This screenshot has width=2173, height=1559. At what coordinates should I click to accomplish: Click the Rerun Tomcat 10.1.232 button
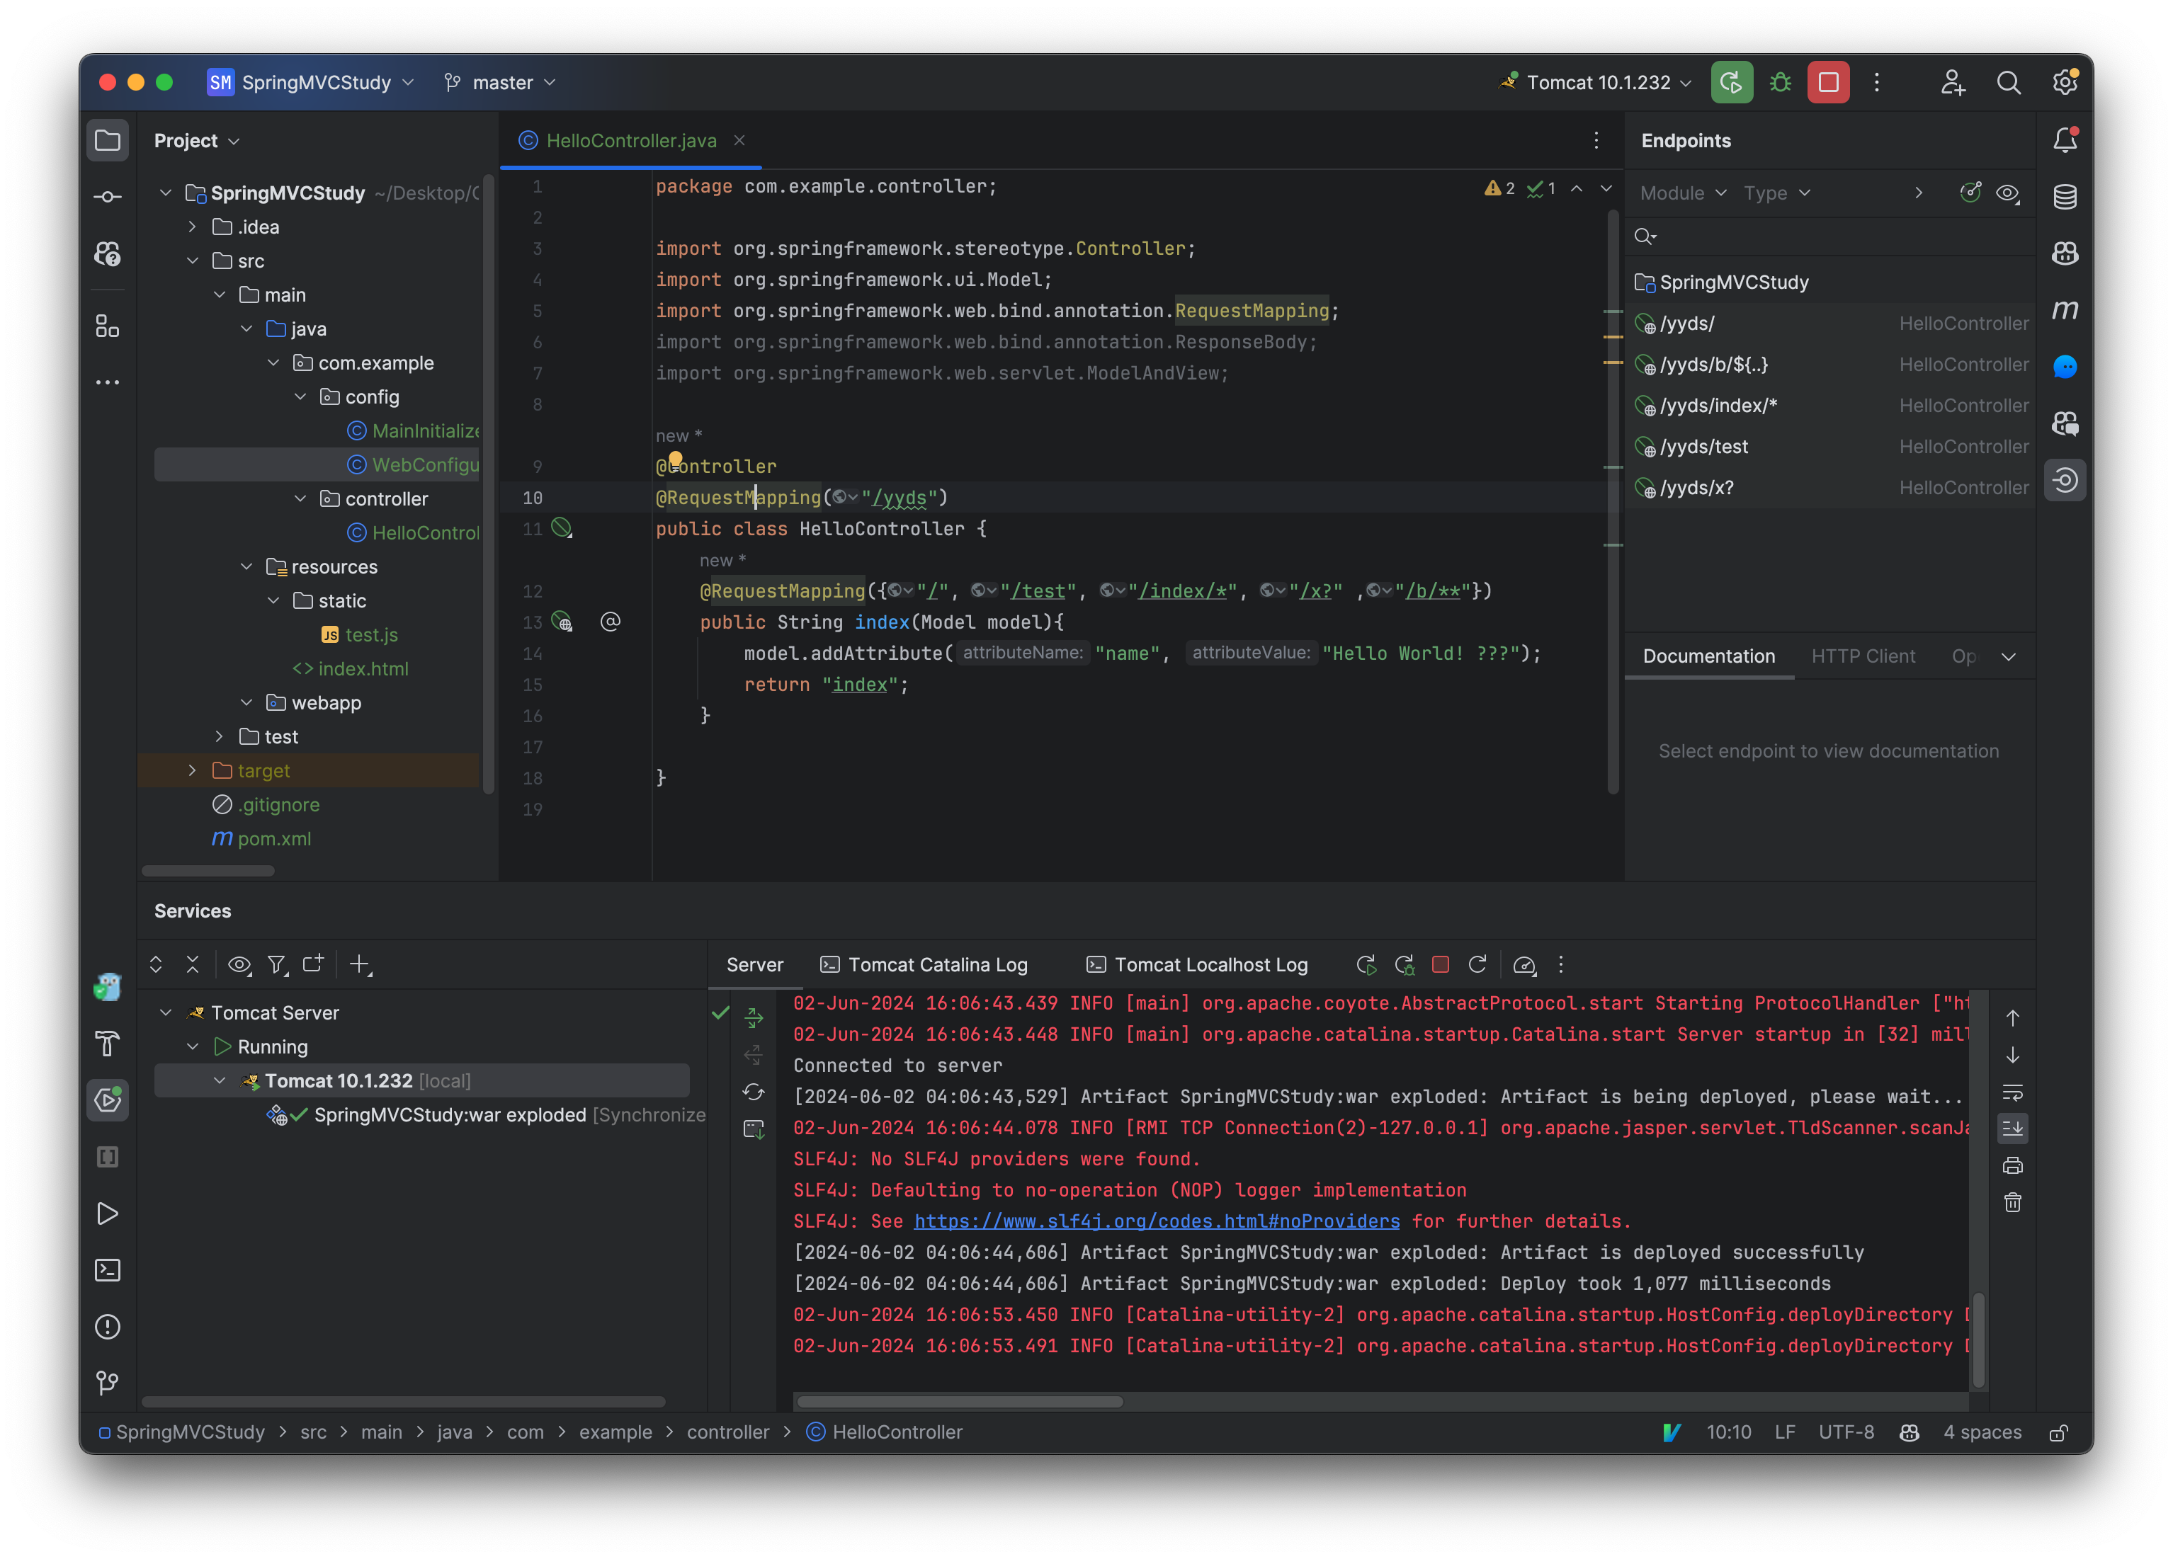point(1731,82)
